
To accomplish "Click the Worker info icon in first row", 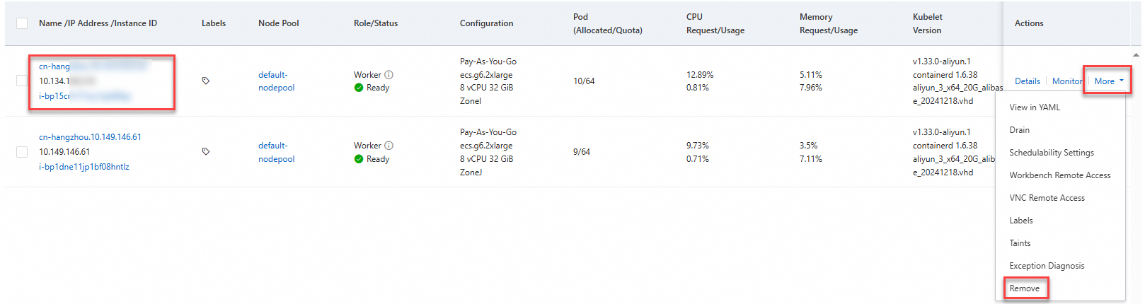I will 389,75.
